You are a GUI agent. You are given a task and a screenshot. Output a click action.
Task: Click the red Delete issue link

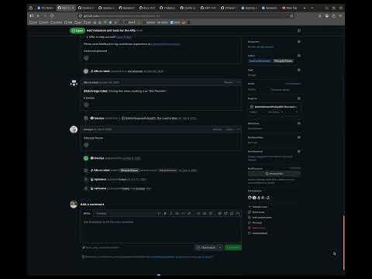coord(258,228)
